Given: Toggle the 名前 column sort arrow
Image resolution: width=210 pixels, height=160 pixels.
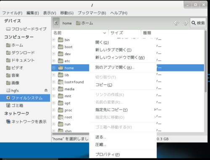Looking at the screenshot, I should point(105,33).
